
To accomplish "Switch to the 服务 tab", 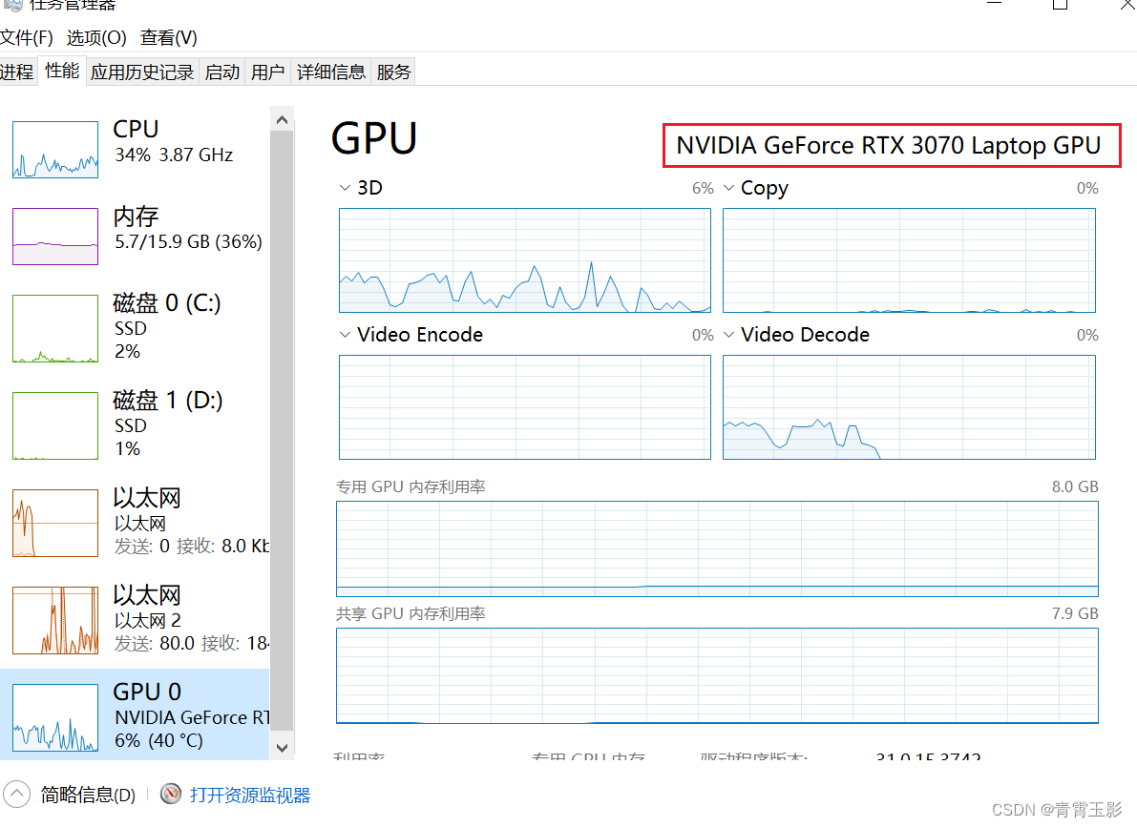I will point(392,71).
